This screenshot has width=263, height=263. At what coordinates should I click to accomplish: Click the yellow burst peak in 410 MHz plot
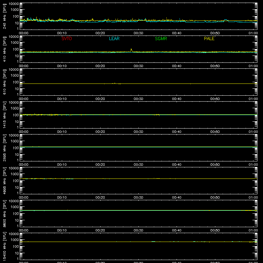(131, 50)
